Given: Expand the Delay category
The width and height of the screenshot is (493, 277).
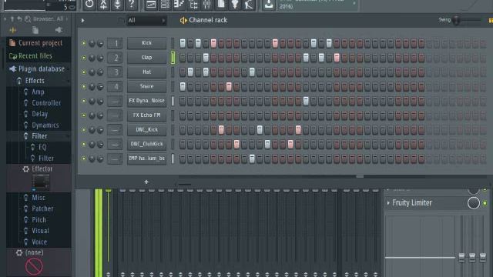Looking at the screenshot, I should point(39,114).
